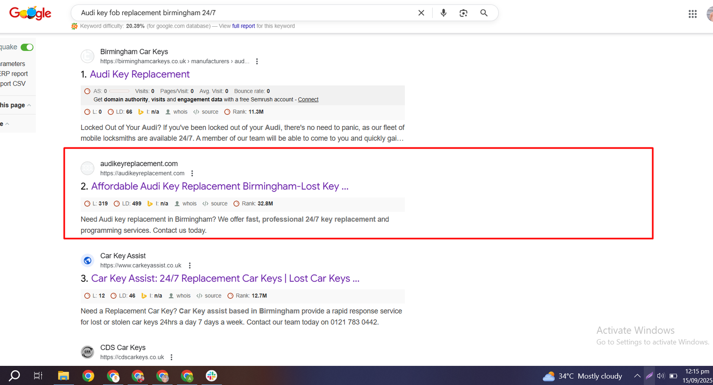Collapse the 'this page' sidebar section
The height and width of the screenshot is (385, 713).
point(29,105)
